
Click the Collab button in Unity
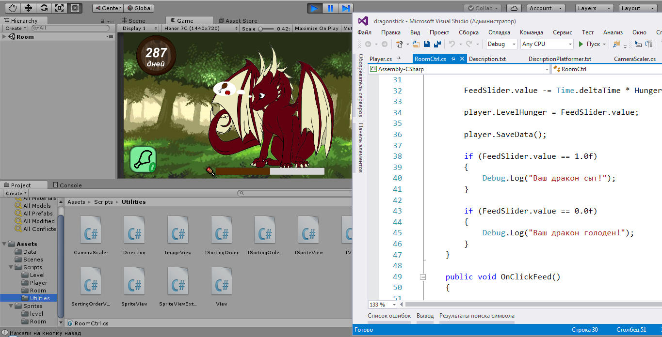click(x=483, y=8)
